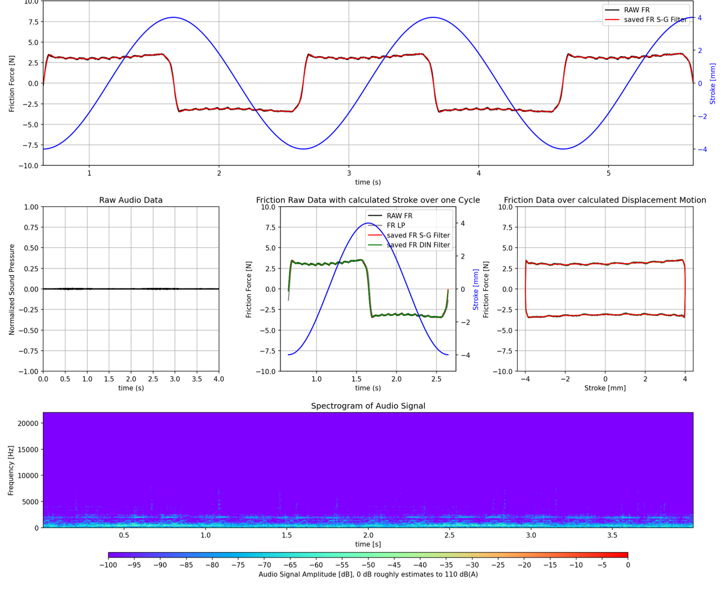Select title "Friction Data over calculated Displacement Motion"
The width and height of the screenshot is (722, 602).
[x=605, y=200]
